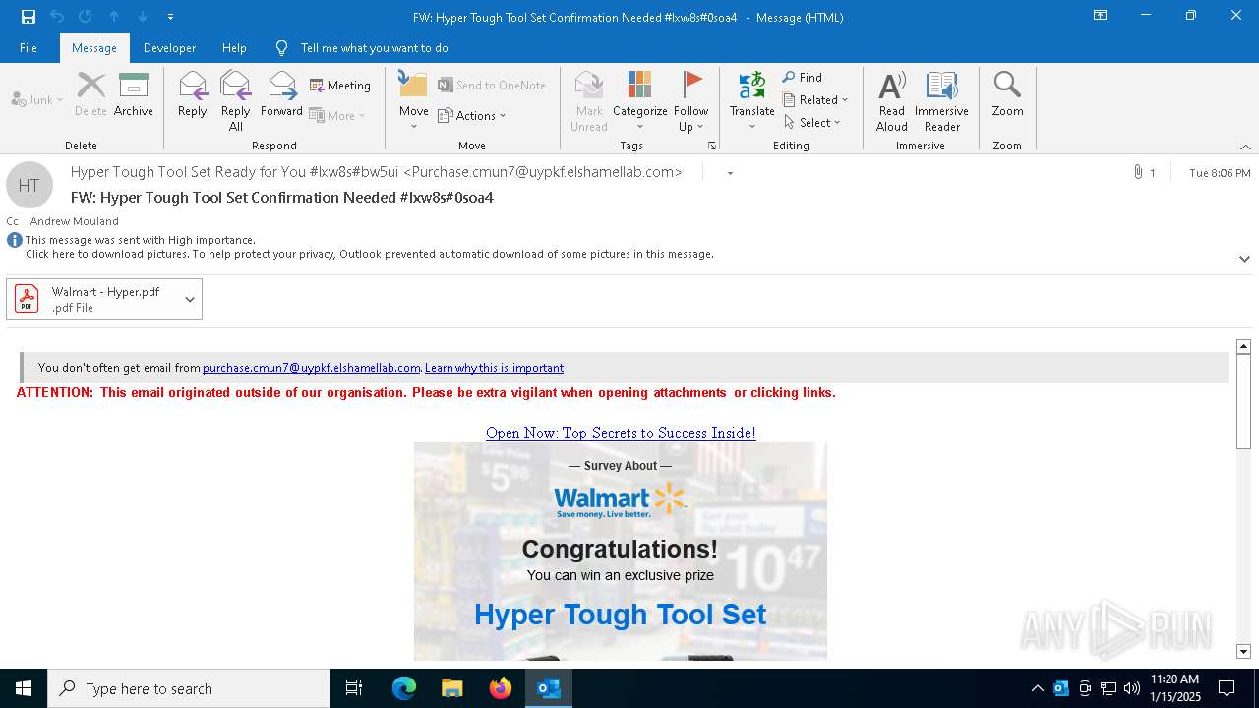Image resolution: width=1259 pixels, height=708 pixels.
Task: Show hidden tray icons with the chevron
Action: point(1037,688)
